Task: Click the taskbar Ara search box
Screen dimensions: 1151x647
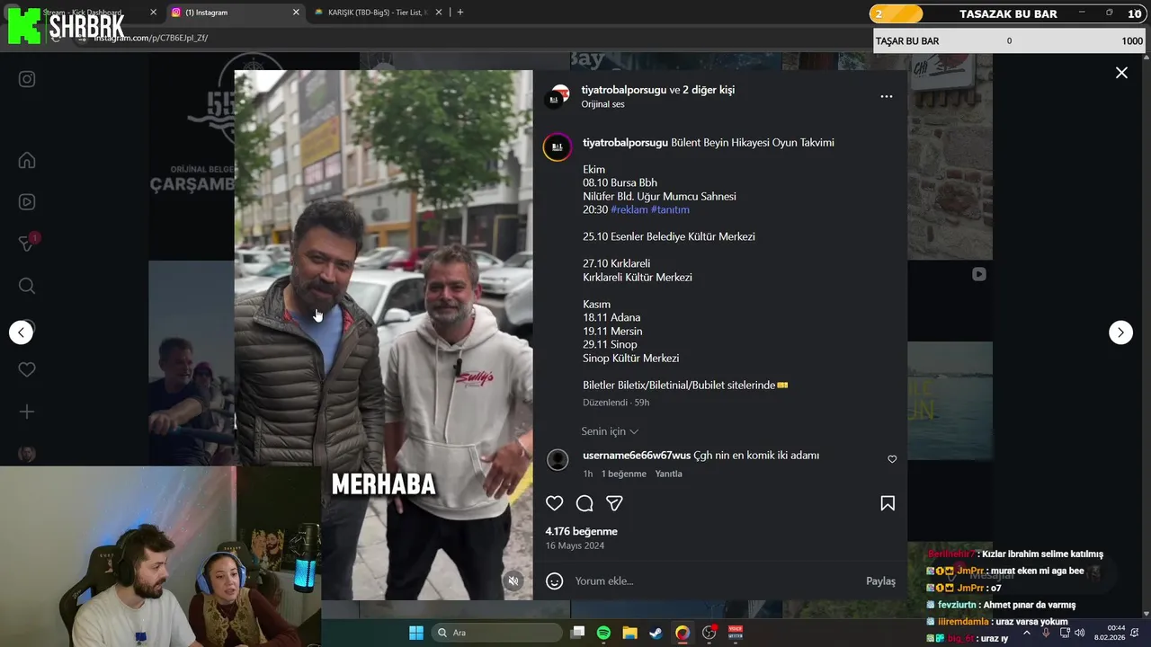Action: point(496,633)
